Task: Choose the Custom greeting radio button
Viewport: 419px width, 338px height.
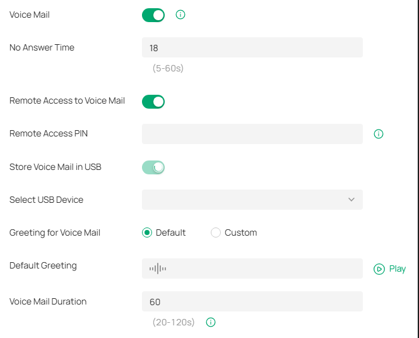Action: [x=216, y=232]
